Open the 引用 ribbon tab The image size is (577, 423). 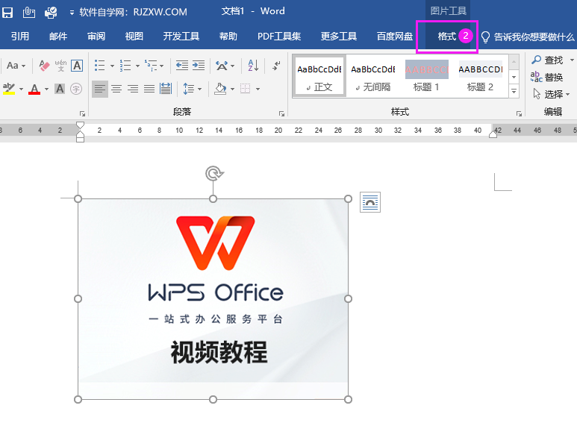(x=20, y=37)
